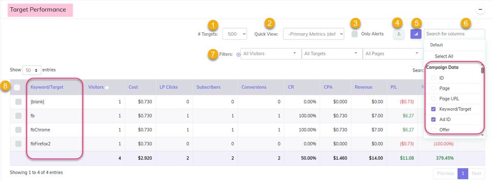The image size is (493, 181).
Task: Collapse the Target Performance panel
Action: (x=479, y=10)
